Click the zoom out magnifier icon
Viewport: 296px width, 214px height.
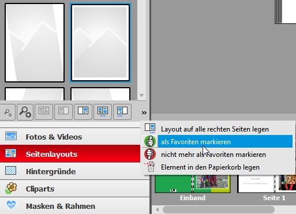[8, 112]
